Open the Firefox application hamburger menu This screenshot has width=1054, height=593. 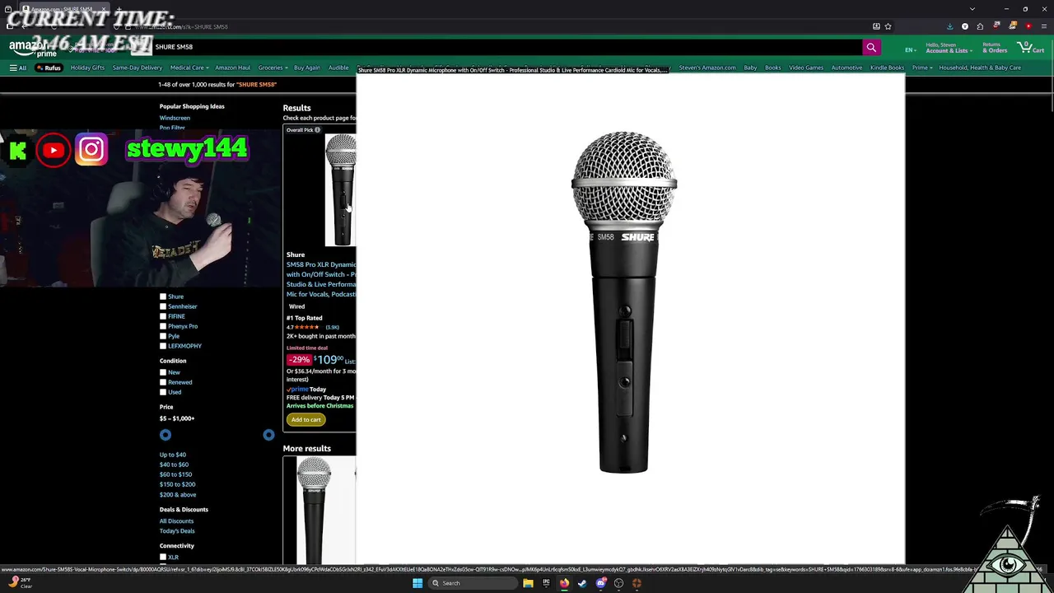tap(1044, 26)
